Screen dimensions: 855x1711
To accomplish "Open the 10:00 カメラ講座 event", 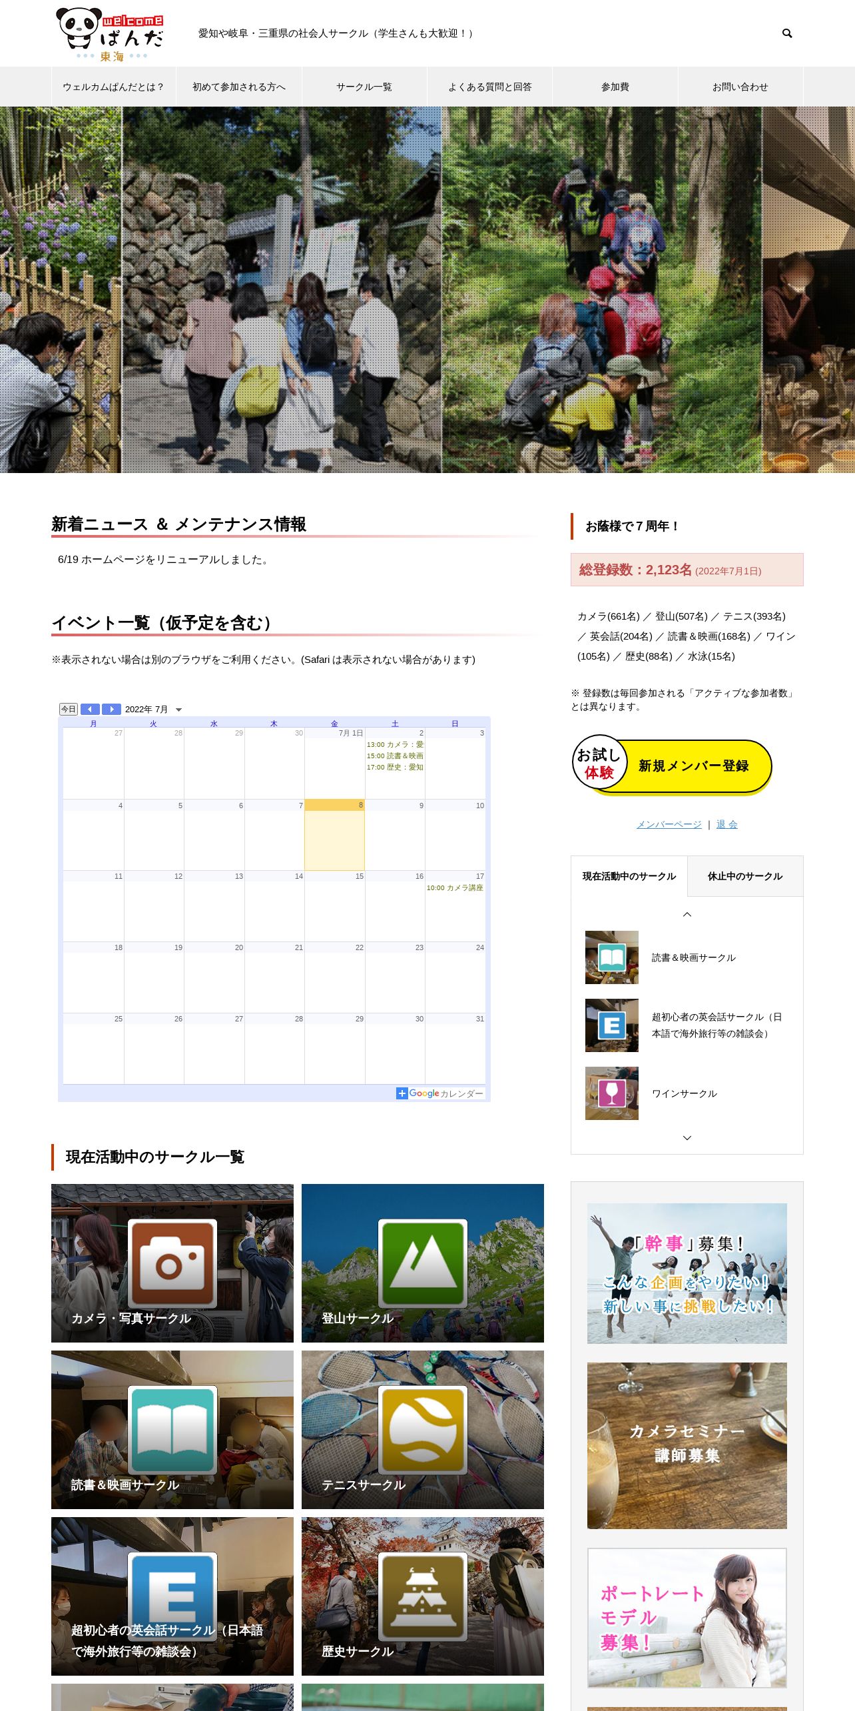I will click(455, 887).
